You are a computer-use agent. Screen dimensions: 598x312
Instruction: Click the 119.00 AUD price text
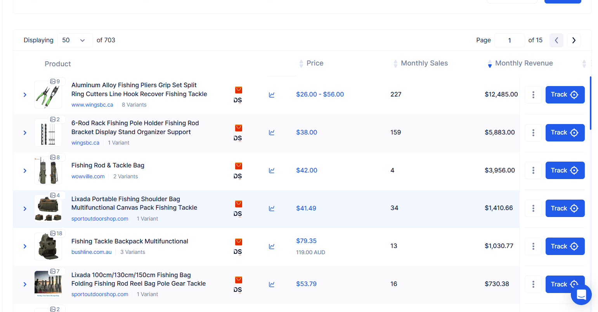[x=310, y=252]
